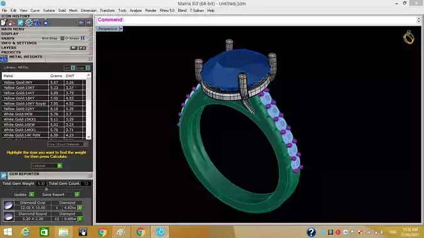This screenshot has height=238, width=424.
Task: Collapse the Gem Reporter panel corner button
Action: pyautogui.click(x=90, y=175)
